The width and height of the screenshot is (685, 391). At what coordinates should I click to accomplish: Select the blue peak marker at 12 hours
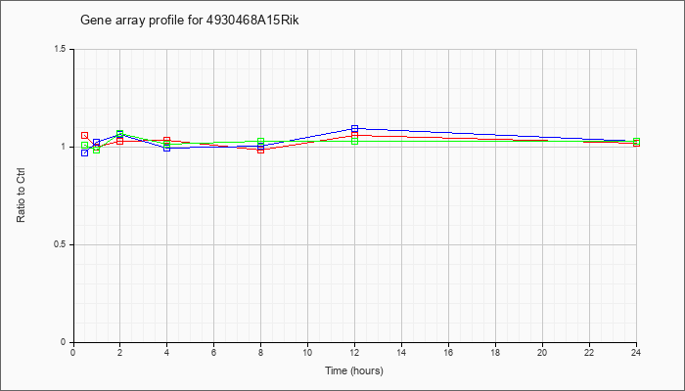pyautogui.click(x=354, y=128)
